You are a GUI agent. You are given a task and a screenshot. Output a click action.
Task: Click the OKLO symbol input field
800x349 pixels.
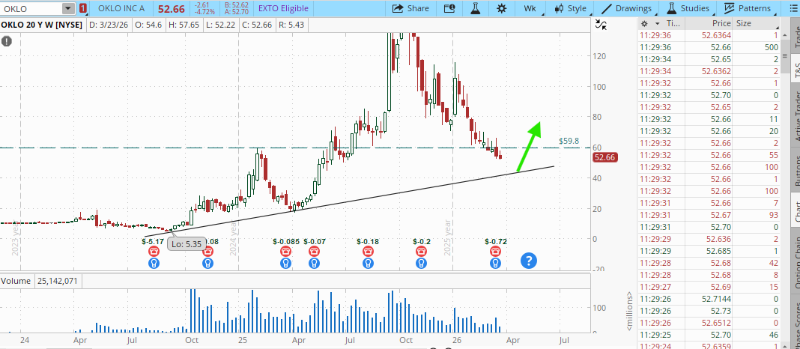pyautogui.click(x=32, y=9)
